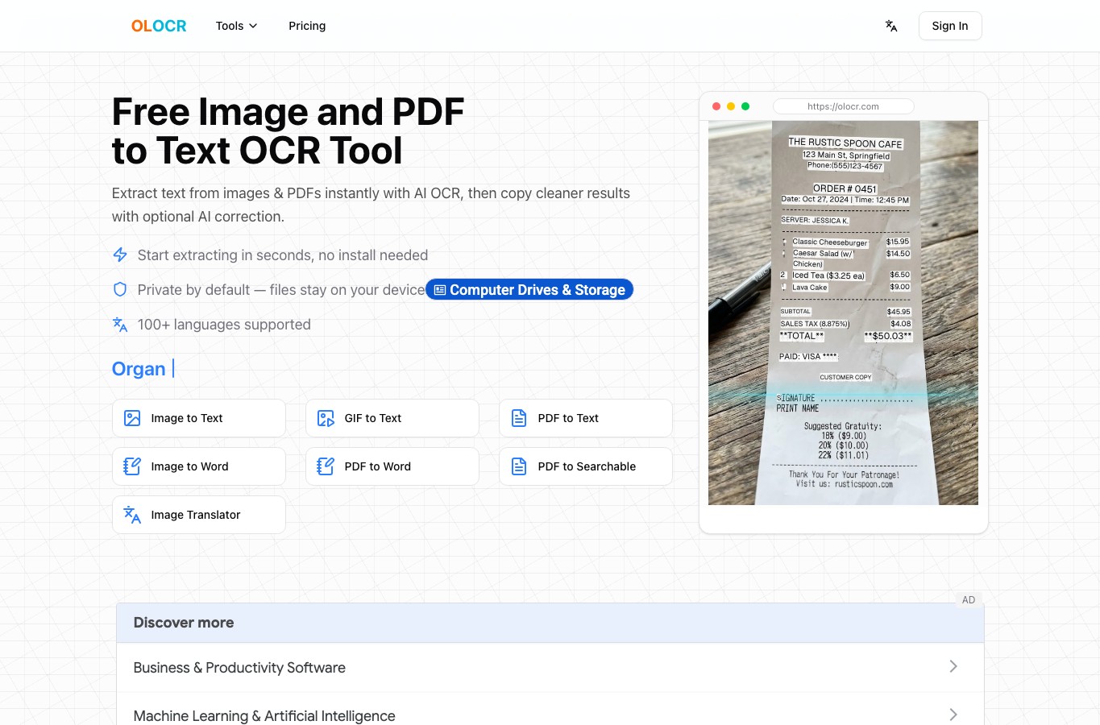Click the edit document icon on Image to Word
This screenshot has width=1100, height=725.
(132, 466)
